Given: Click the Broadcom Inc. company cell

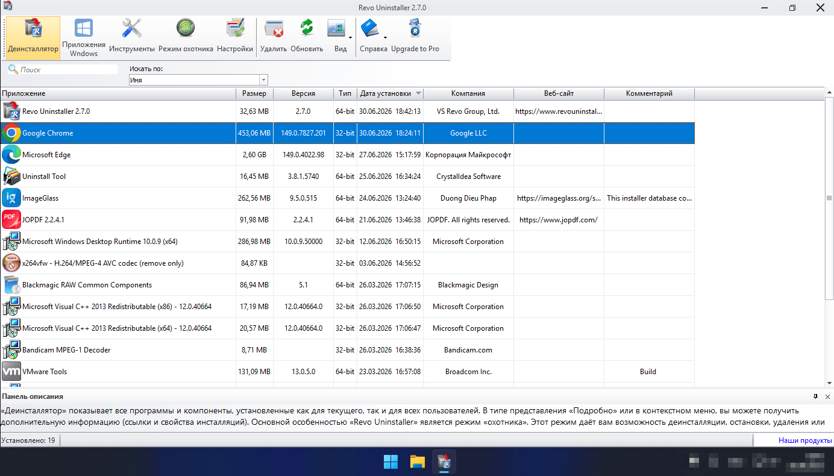Looking at the screenshot, I should click(468, 372).
